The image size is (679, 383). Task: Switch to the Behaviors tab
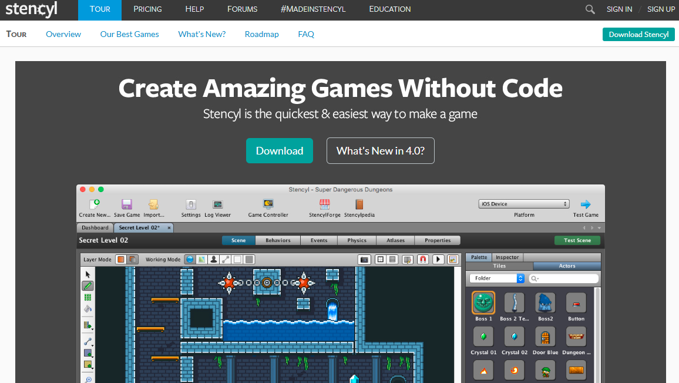(278, 240)
